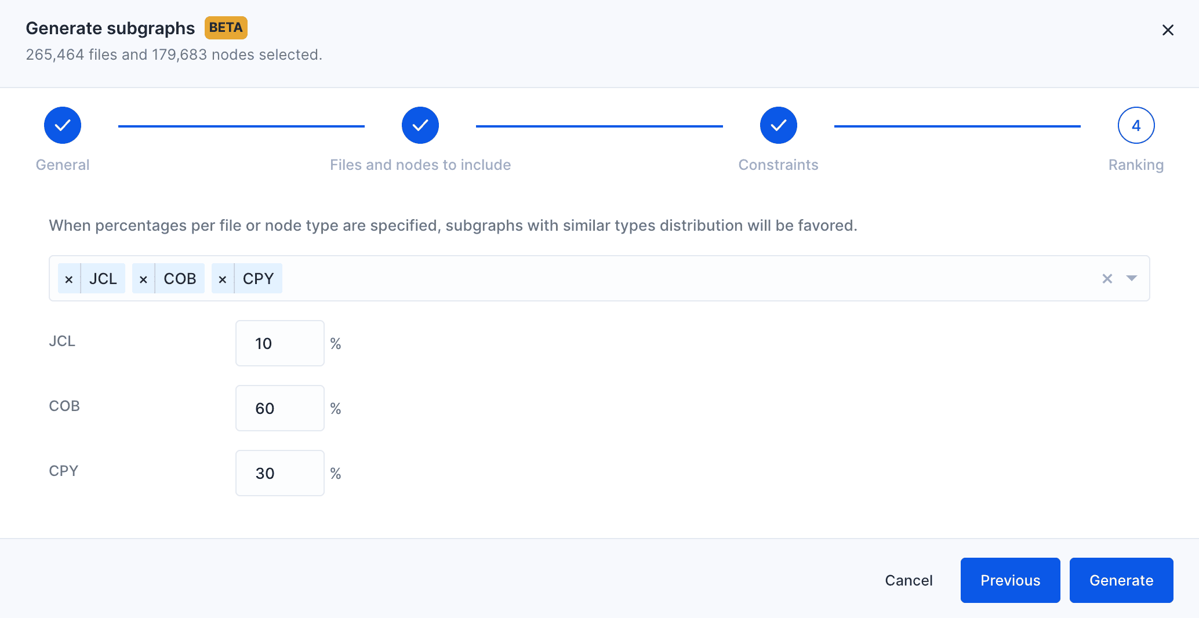The image size is (1199, 618).
Task: Click the '265,464 files and 179,683 nodes selected' text
Action: coord(174,54)
